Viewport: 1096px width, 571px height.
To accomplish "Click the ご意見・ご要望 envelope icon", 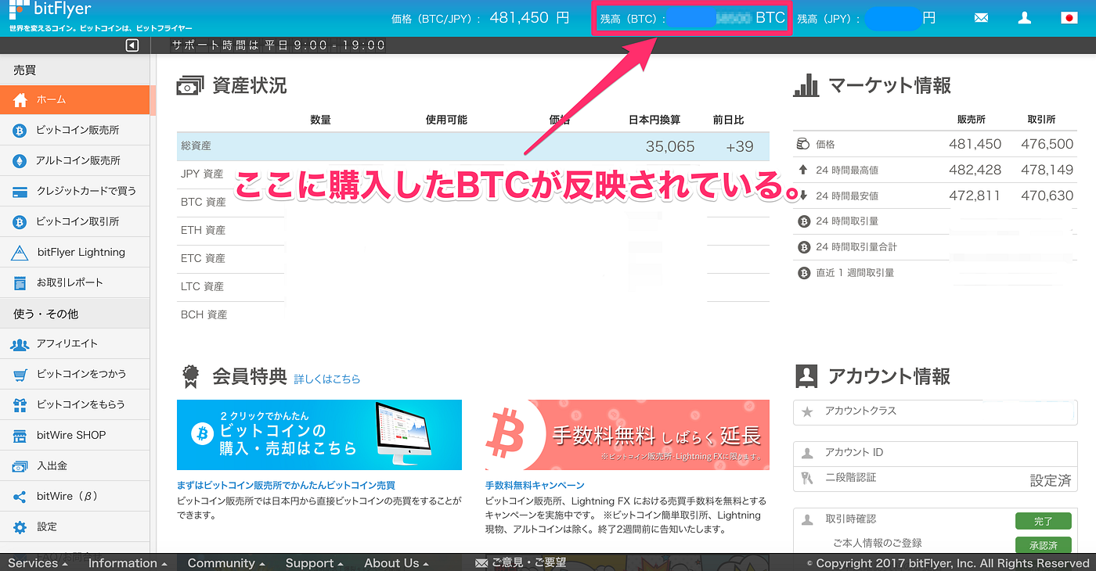I will pyautogui.click(x=481, y=563).
